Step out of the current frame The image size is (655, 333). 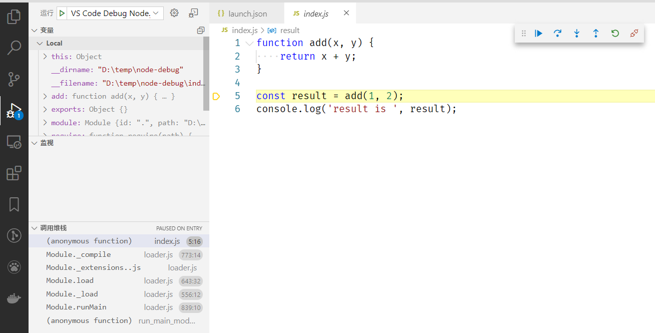595,33
